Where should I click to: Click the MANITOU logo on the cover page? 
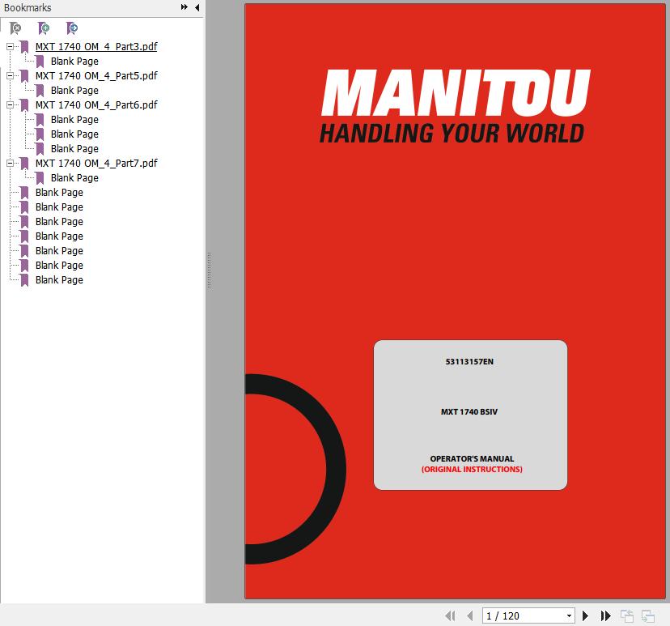pos(456,93)
